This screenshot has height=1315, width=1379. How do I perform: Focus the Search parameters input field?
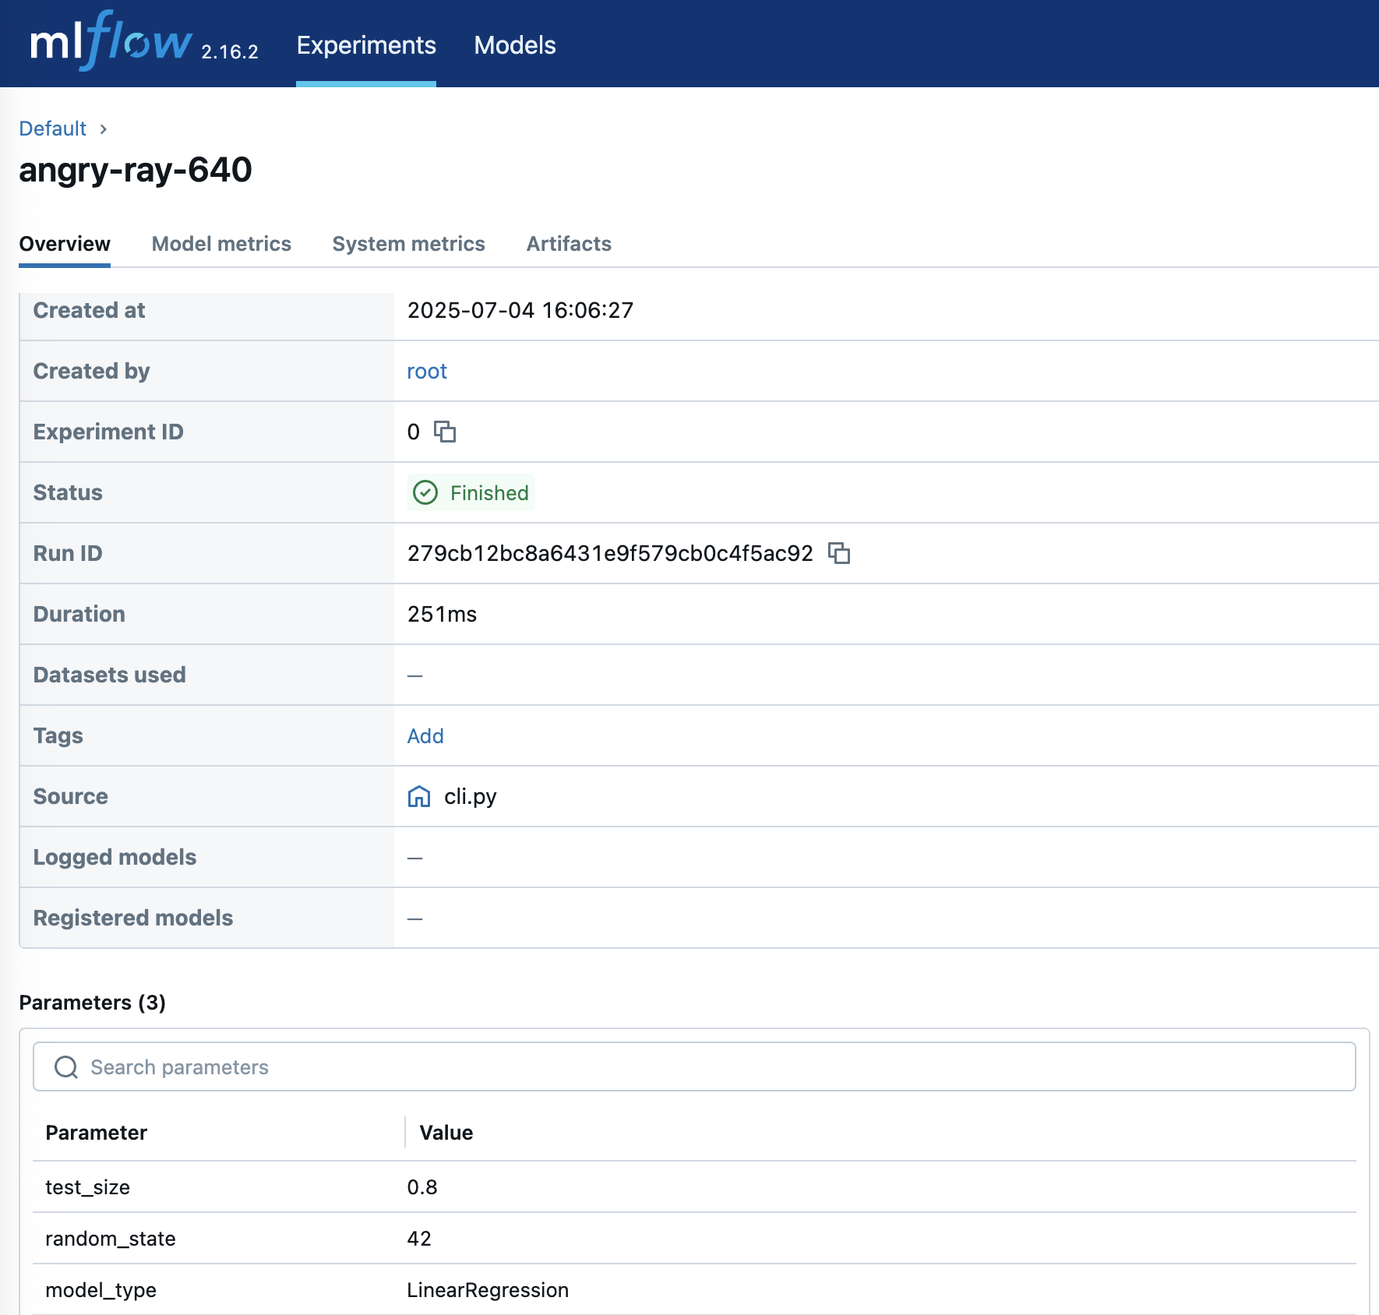click(x=701, y=1067)
